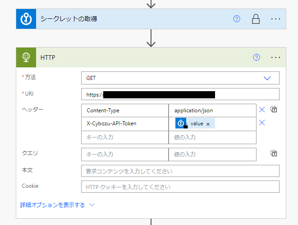Click the 本文 request body field
This screenshot has width=298, height=225.
[180, 171]
